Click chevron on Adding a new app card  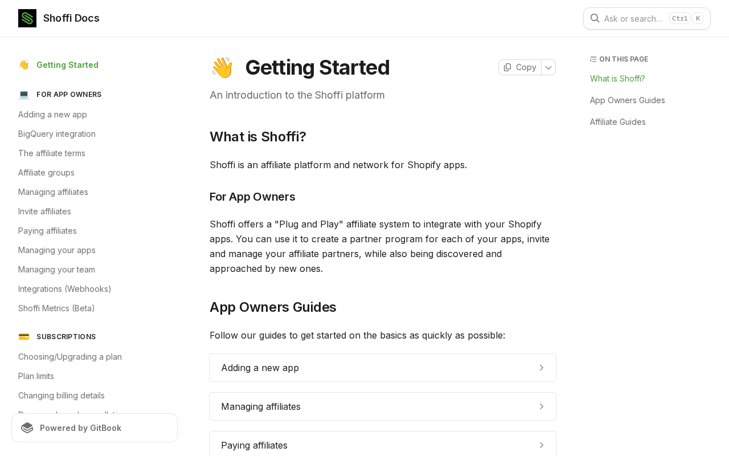[x=541, y=368]
